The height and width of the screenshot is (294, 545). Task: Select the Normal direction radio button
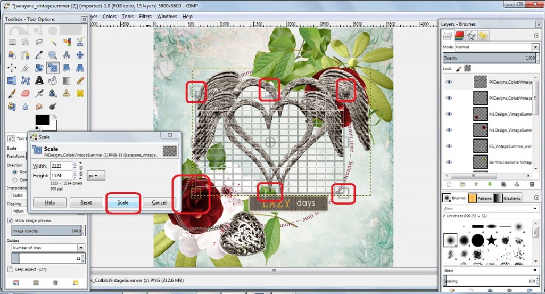coord(14,172)
